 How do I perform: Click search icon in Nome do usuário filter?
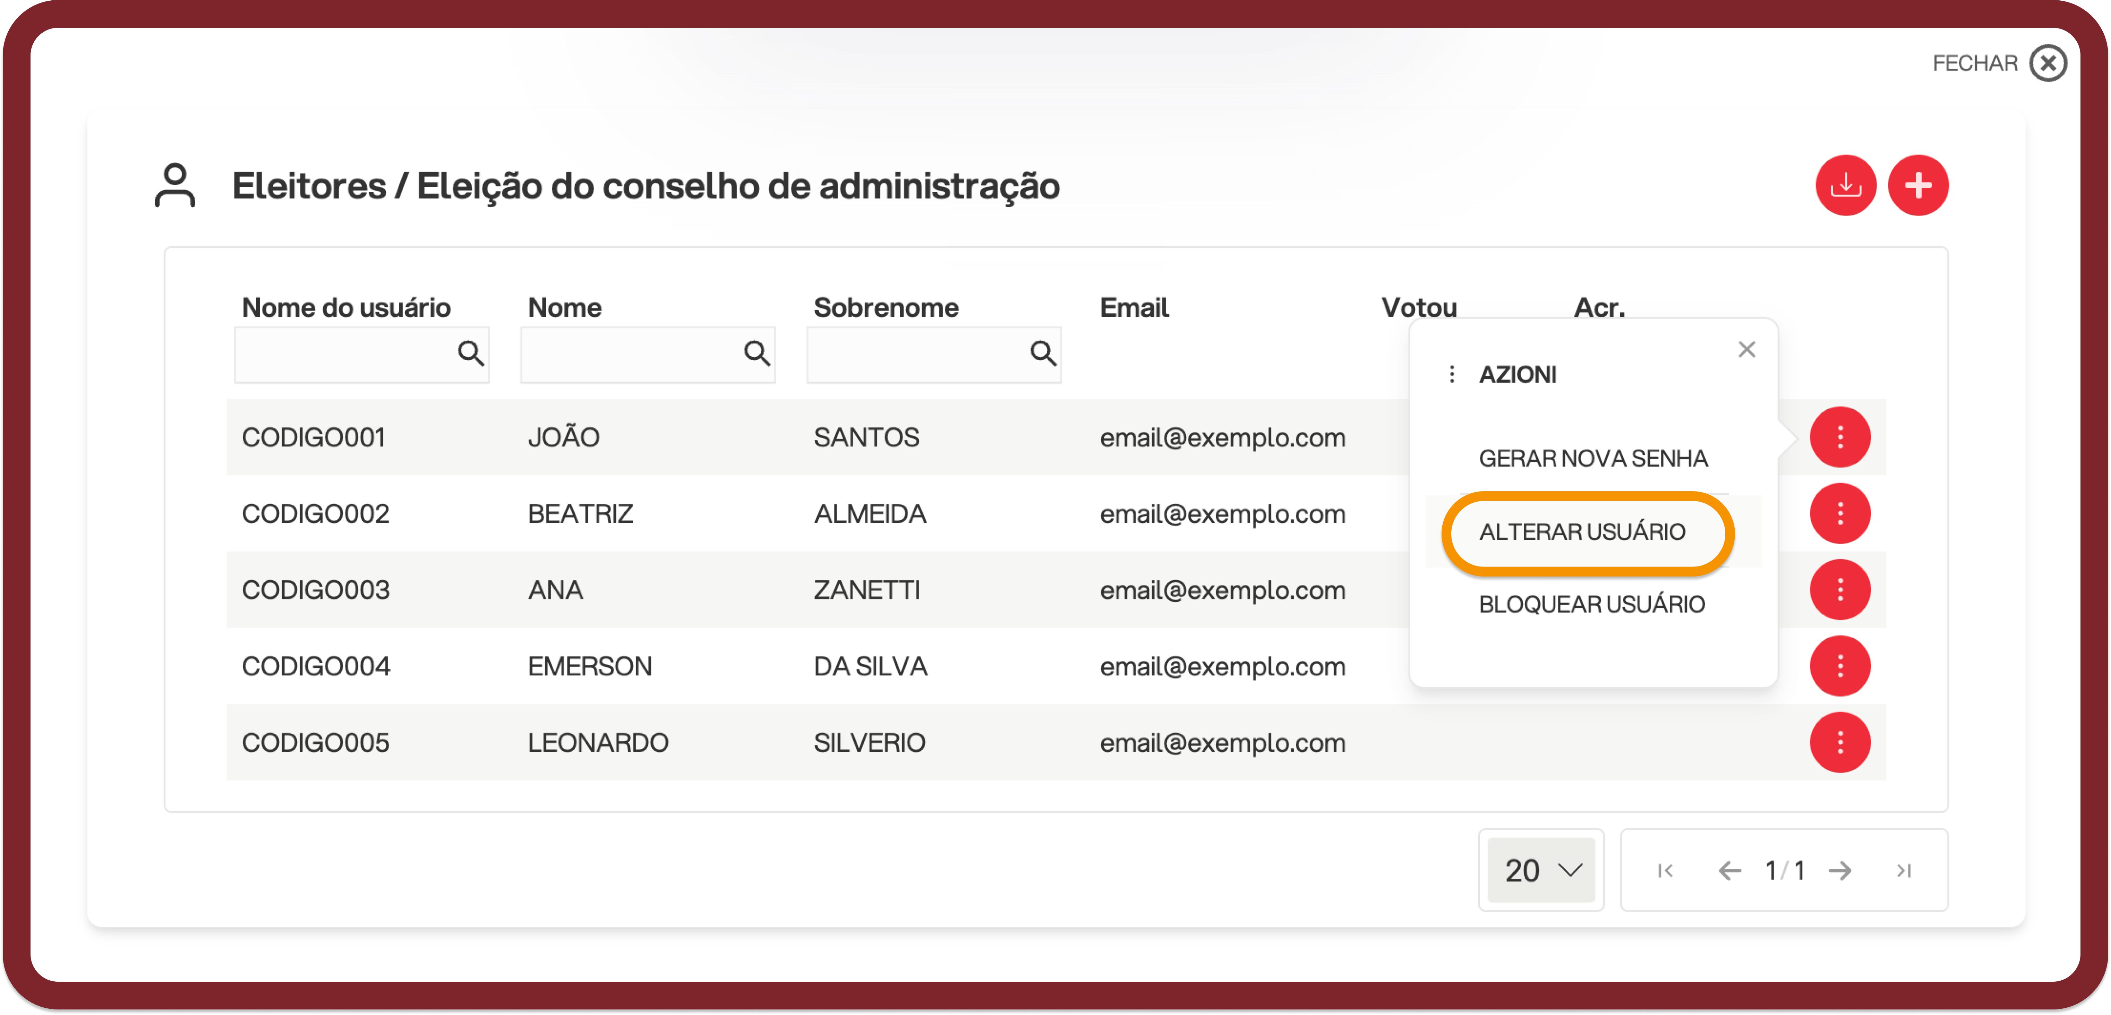[470, 353]
